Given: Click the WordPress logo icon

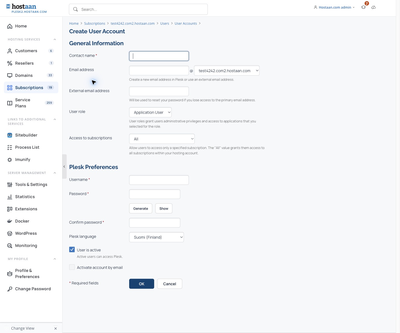Looking at the screenshot, I should 10,233.
